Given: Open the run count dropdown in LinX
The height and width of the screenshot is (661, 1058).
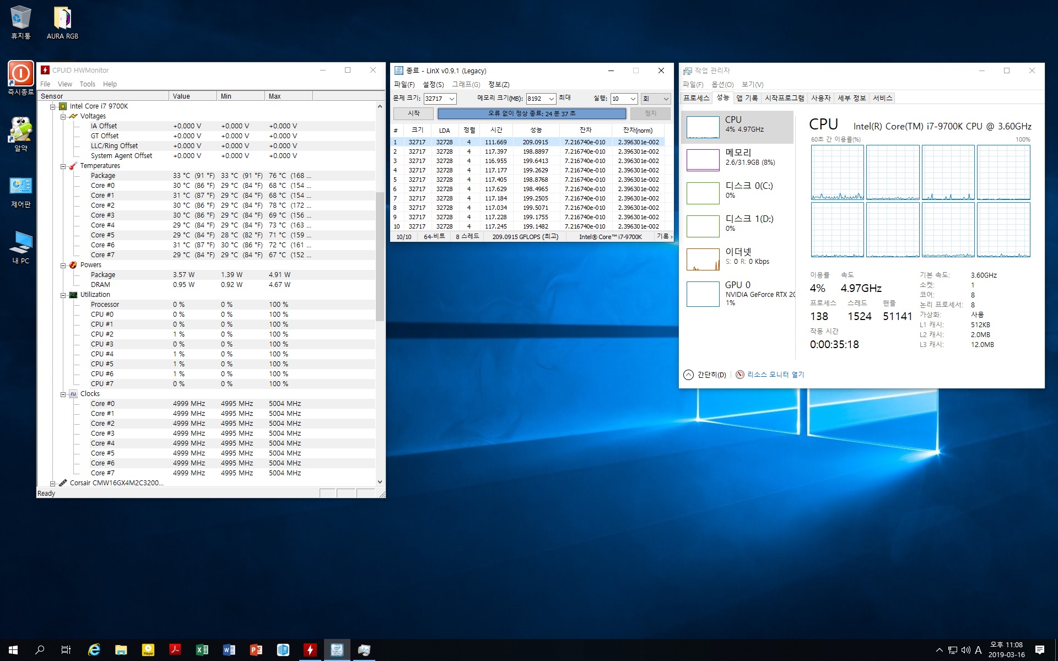Looking at the screenshot, I should (x=633, y=99).
